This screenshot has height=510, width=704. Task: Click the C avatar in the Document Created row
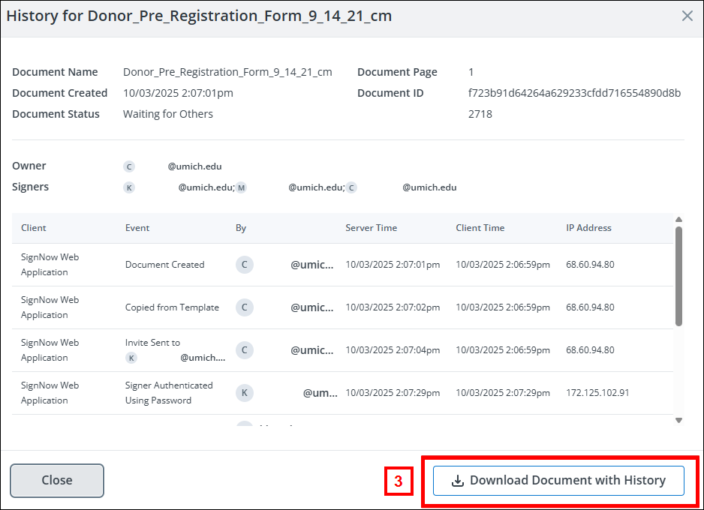pos(244,265)
